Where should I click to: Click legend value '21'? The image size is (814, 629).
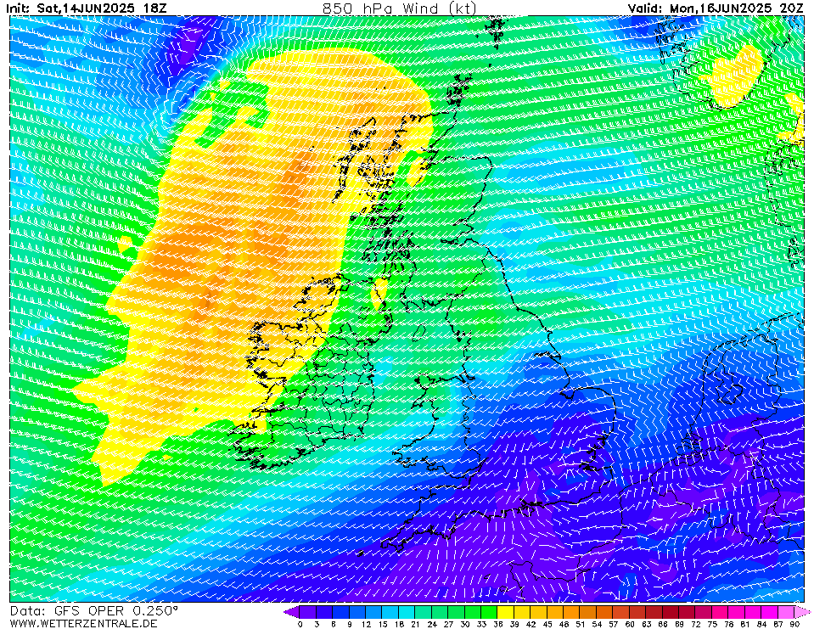415,624
